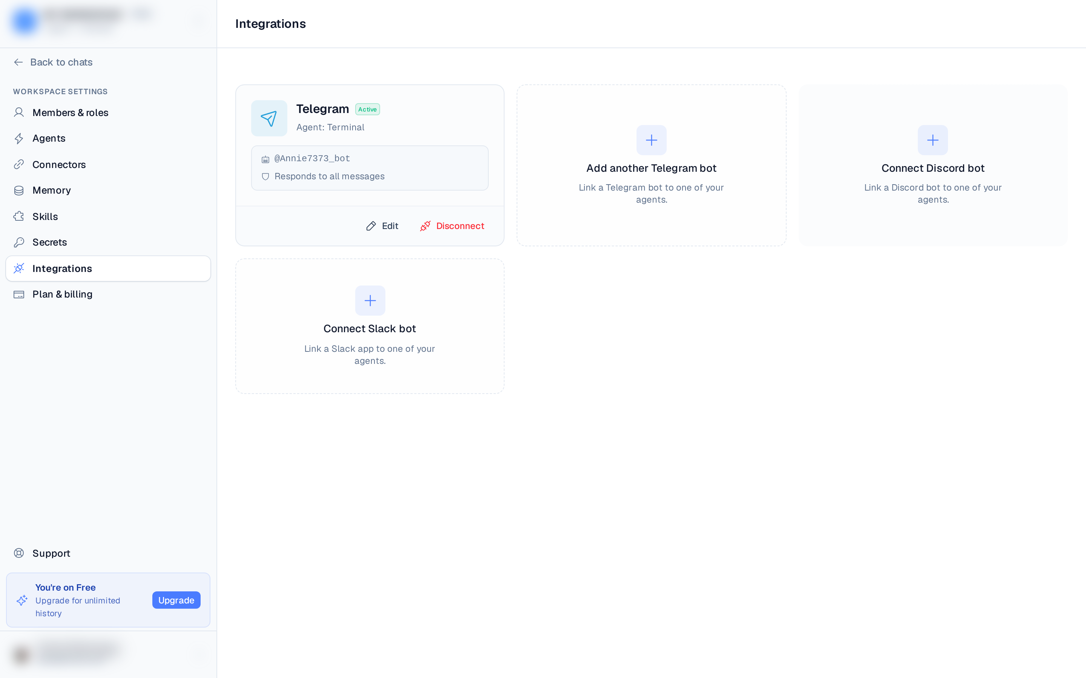
Task: Click the blurred user profile avatar at bottom
Action: 21,655
